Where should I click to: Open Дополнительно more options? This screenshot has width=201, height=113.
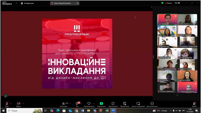(152, 104)
